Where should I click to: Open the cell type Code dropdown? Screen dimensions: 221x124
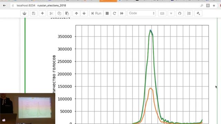point(141,13)
